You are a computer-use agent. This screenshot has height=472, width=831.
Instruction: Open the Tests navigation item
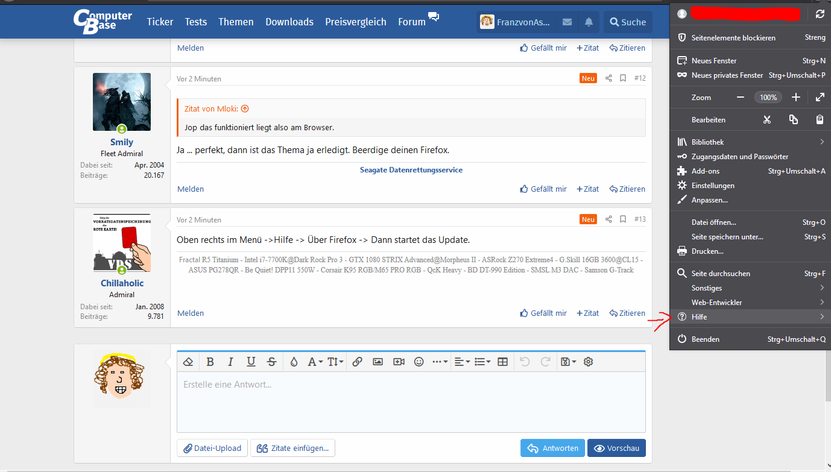(x=196, y=22)
